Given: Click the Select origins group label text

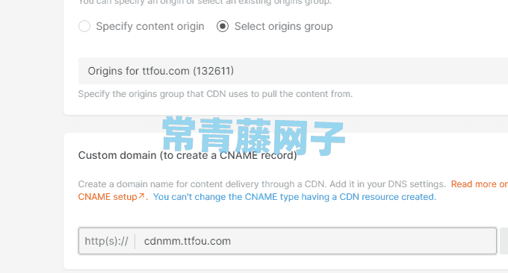Looking at the screenshot, I should click(x=283, y=26).
